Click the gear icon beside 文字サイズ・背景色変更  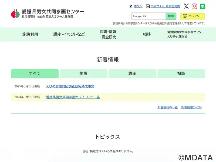(148, 6)
